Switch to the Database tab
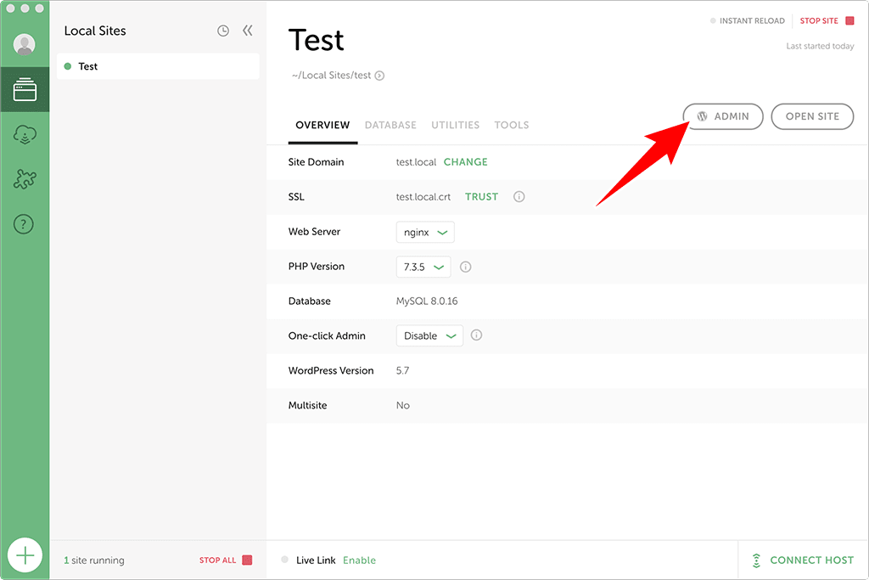This screenshot has width=869, height=580. tap(390, 126)
